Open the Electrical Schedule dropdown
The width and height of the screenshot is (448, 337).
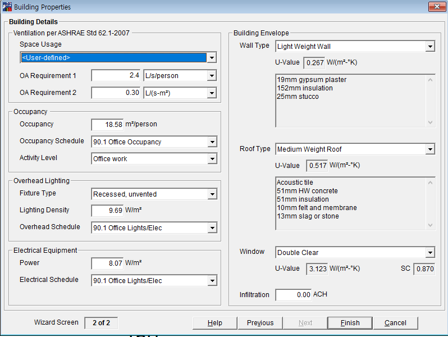pos(212,280)
